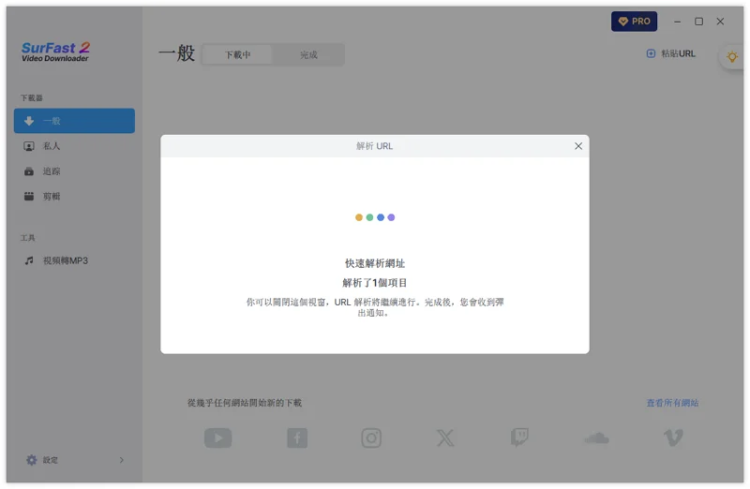The image size is (750, 489).
Task: Close the 解析 URL dialog
Action: (x=578, y=146)
